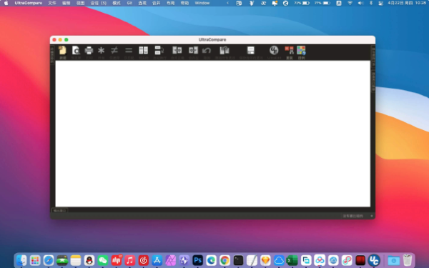Open the Window menu
Screen dimensions: 429x268
click(x=202, y=3)
